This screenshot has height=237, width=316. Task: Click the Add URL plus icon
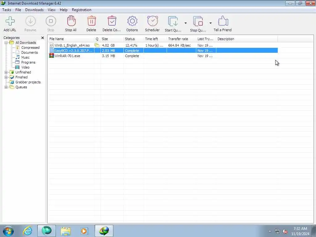coord(10,21)
